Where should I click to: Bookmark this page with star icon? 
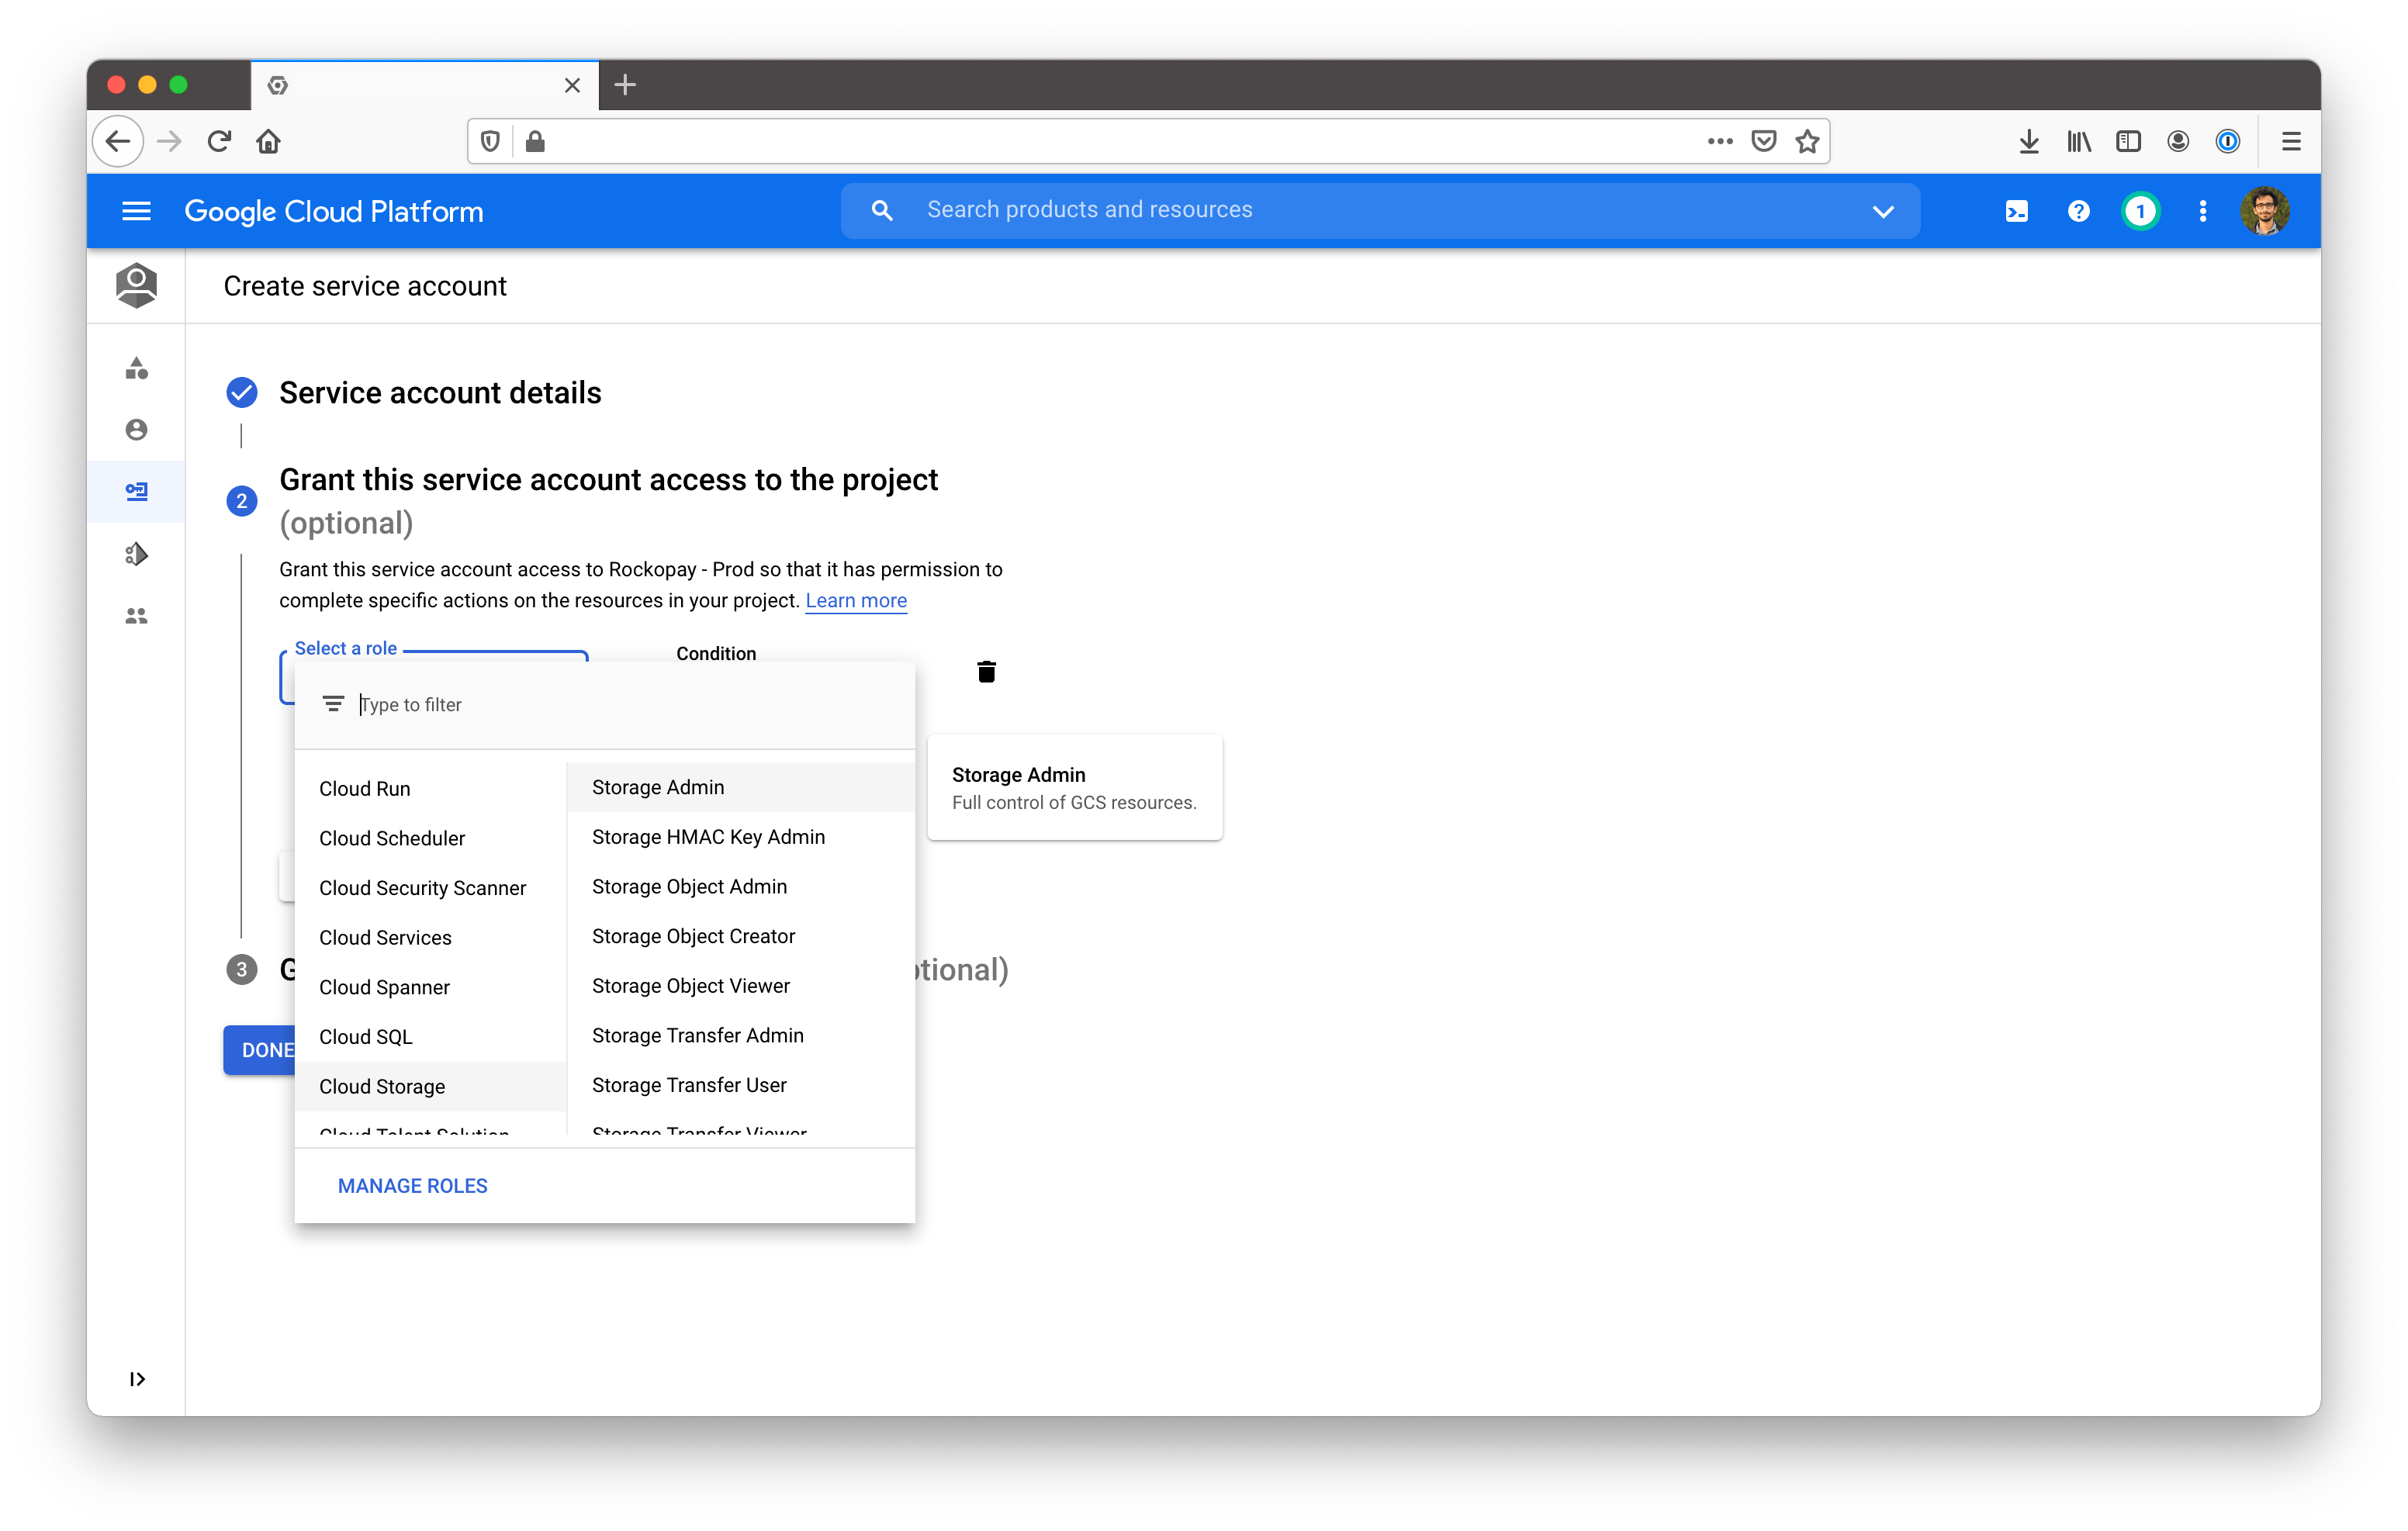pos(1806,142)
